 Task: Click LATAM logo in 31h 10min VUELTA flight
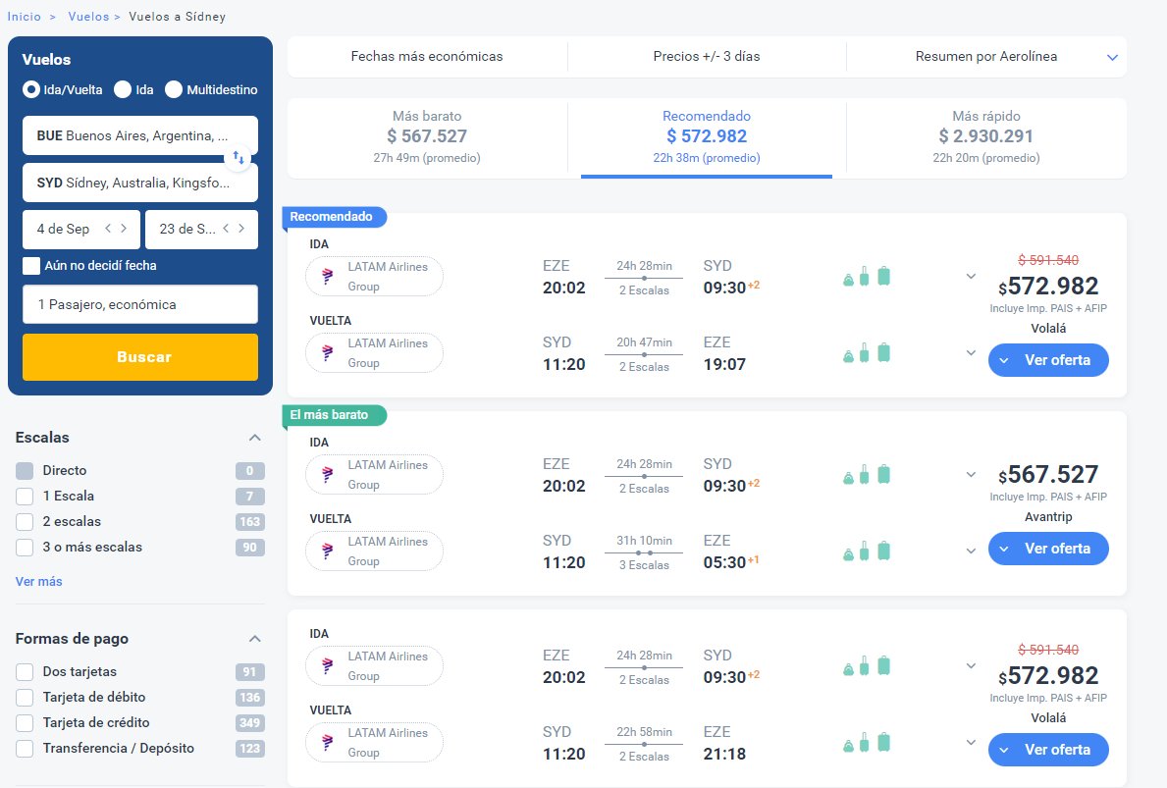(x=328, y=551)
